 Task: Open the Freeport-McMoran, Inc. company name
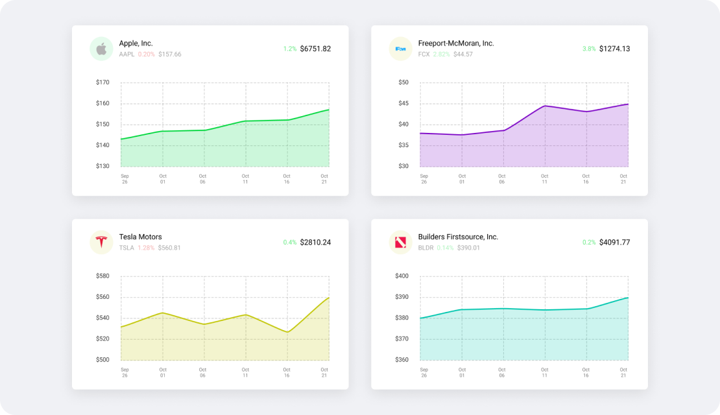(456, 43)
